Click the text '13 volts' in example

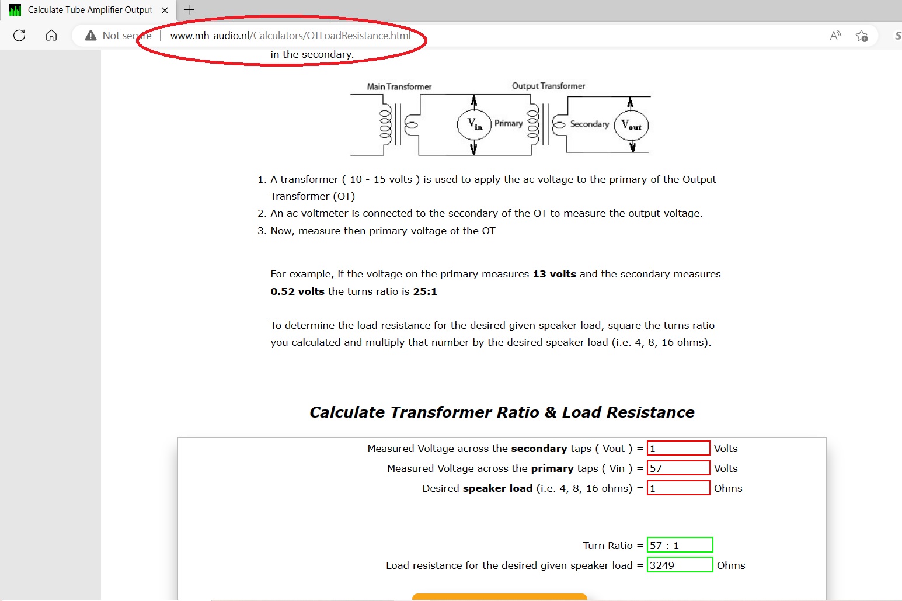[x=554, y=274]
